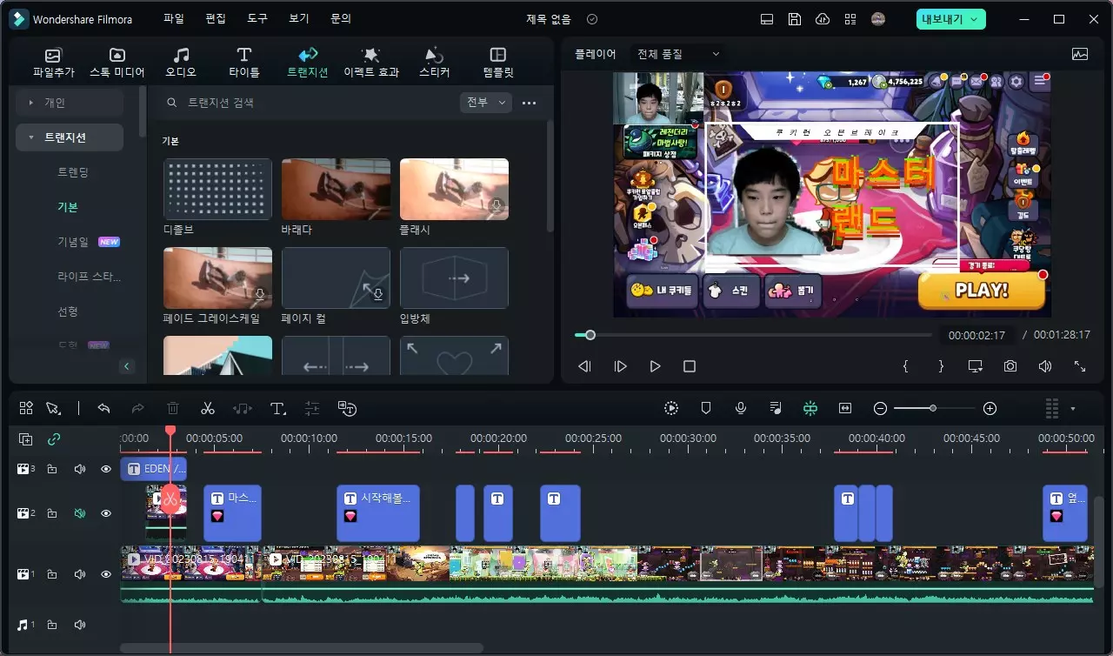The width and height of the screenshot is (1113, 656).
Task: Open the 오디오 tab
Action: pos(181,63)
